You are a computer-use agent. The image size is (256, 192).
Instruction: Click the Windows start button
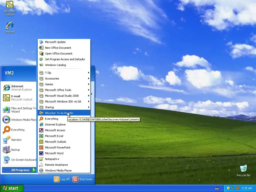click(12, 188)
